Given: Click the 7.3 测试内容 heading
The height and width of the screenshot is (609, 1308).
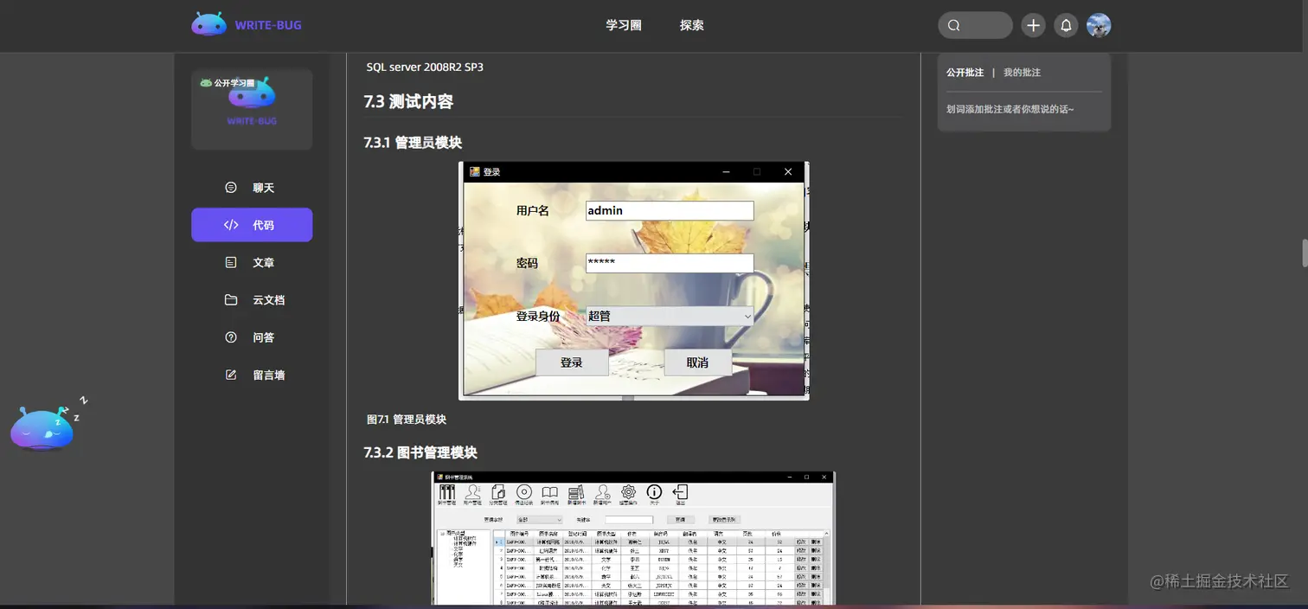Looking at the screenshot, I should click(408, 101).
